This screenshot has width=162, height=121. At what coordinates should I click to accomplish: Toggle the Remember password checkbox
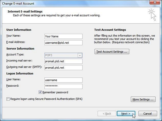pyautogui.click(x=40, y=92)
